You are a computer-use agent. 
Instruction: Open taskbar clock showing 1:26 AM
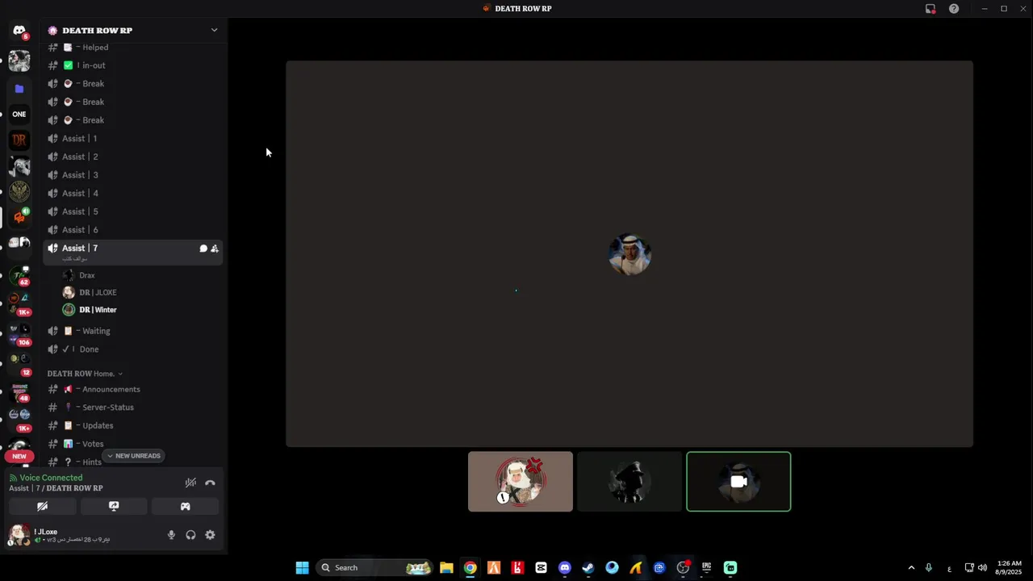(x=1010, y=567)
